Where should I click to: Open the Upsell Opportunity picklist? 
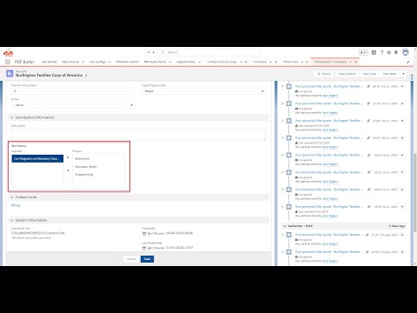[203, 91]
